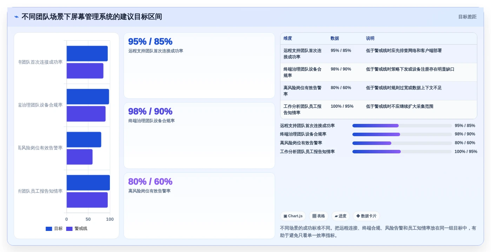Screen dimensions: 491x252
Task: Click the progress bar for 工作分析团队员工报告知情率
Action: coord(402,152)
